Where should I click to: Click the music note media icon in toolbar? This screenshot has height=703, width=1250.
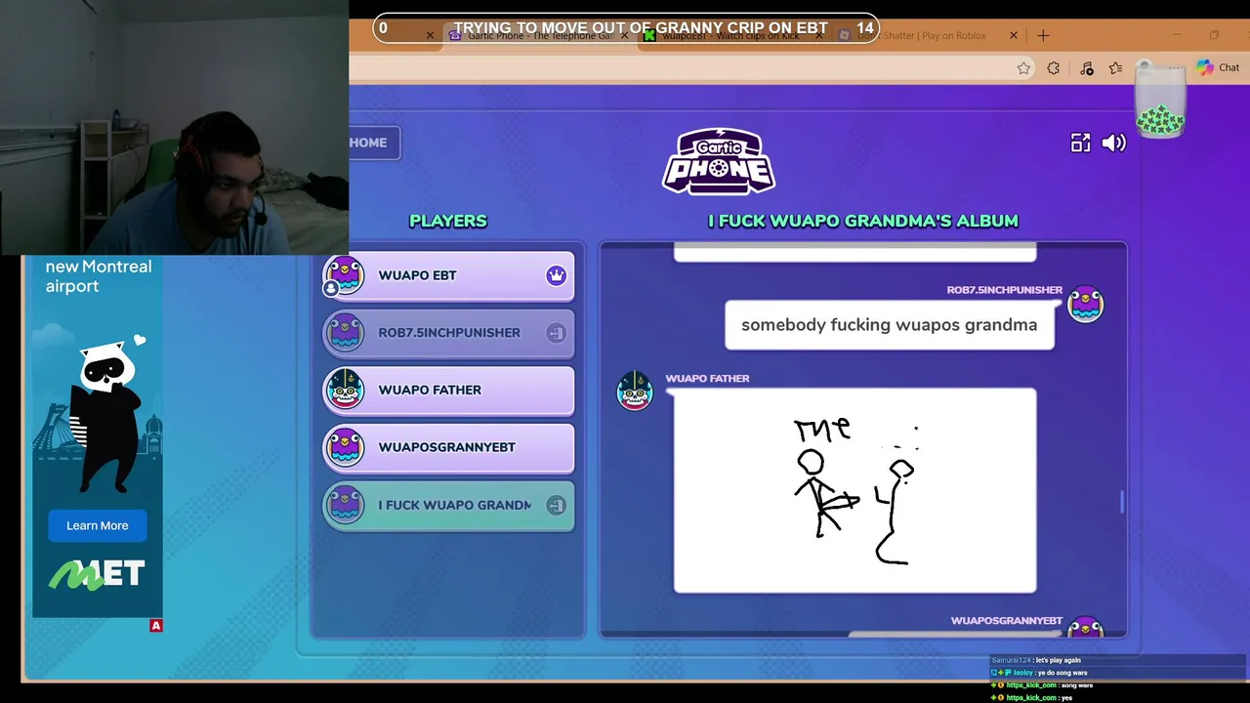click(x=1087, y=68)
